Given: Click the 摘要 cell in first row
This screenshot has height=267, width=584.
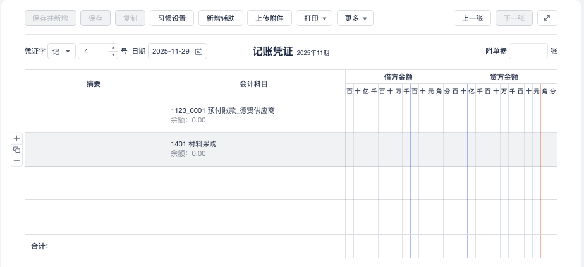Looking at the screenshot, I should (x=94, y=115).
